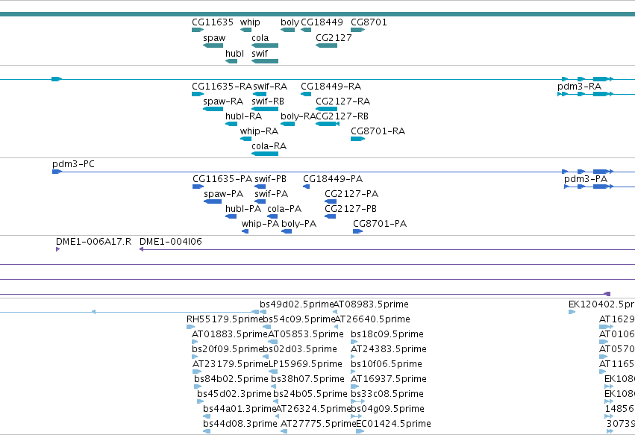Select the swif-PA protein label
Screen dimensions: 635x435
[x=272, y=194]
